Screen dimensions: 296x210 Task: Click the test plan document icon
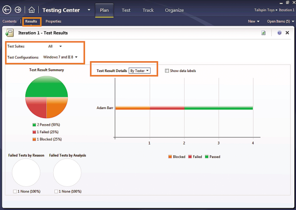coord(10,33)
